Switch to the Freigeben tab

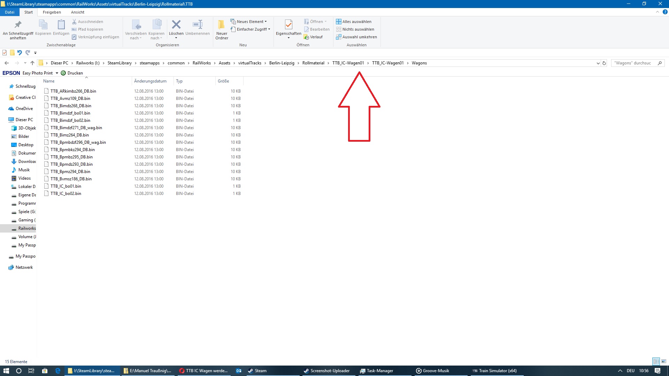[52, 12]
